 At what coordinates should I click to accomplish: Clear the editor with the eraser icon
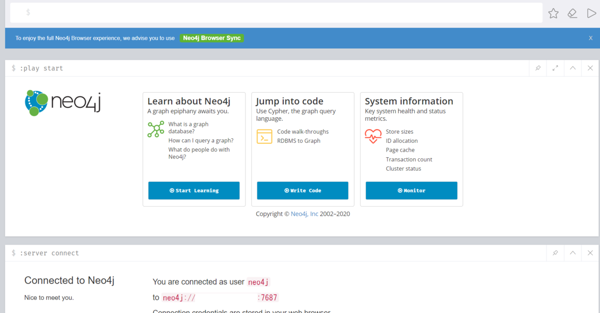coord(572,13)
